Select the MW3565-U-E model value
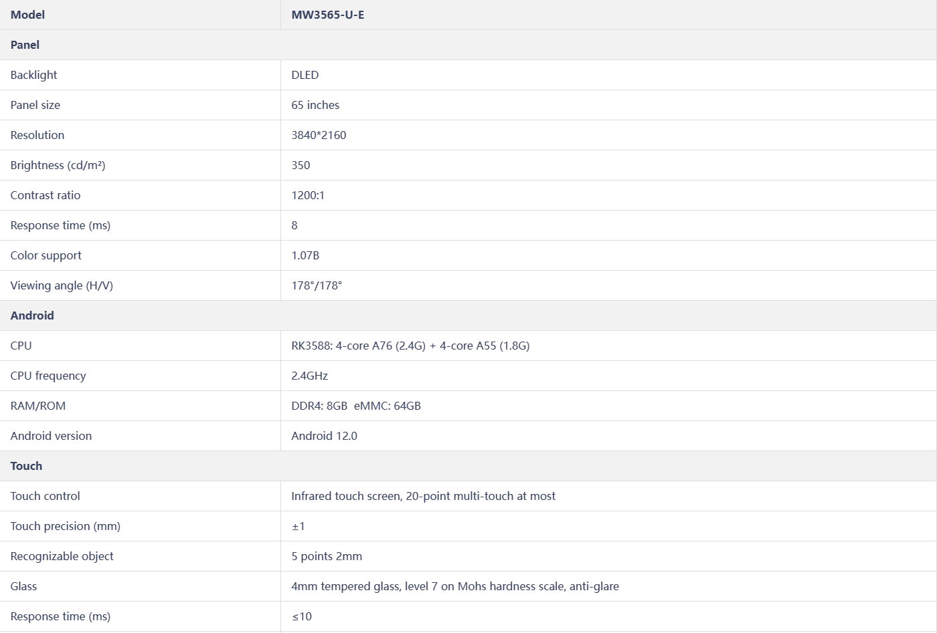 328,15
